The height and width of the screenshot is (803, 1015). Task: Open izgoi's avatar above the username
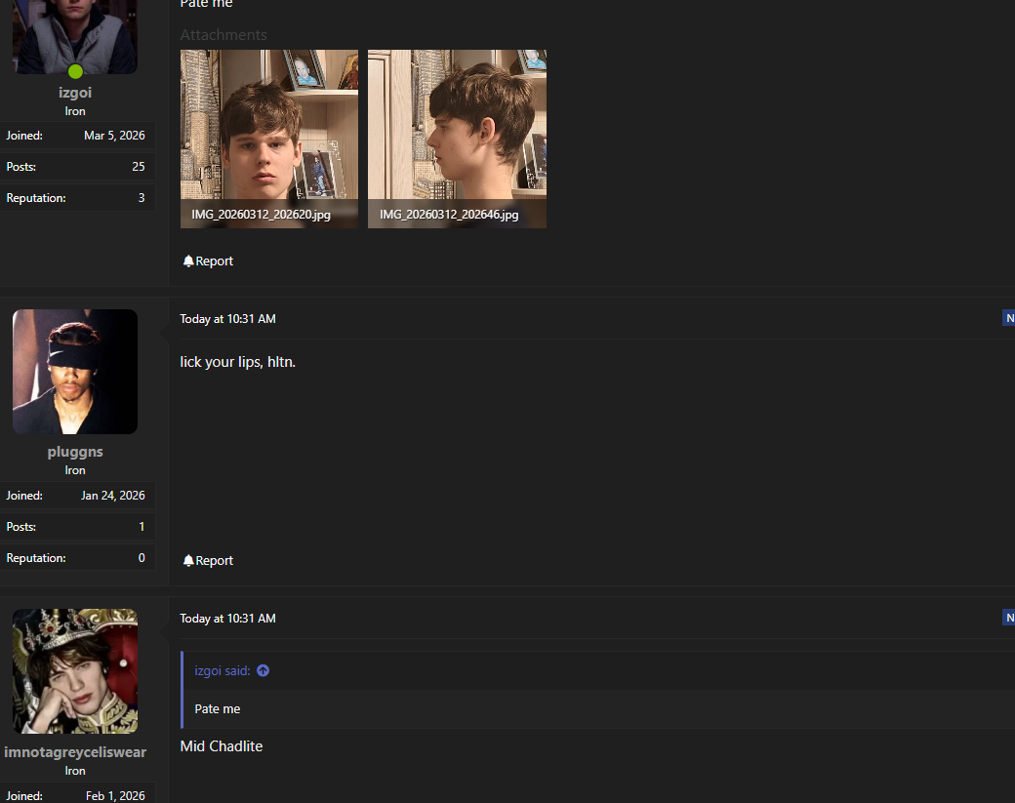click(75, 37)
